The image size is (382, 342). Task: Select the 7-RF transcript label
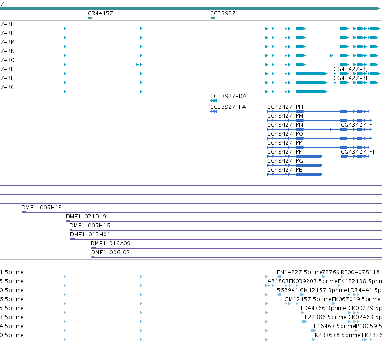point(7,78)
